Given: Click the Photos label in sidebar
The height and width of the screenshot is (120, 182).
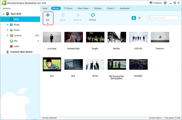Looking at the screenshot, I should click(x=16, y=30).
